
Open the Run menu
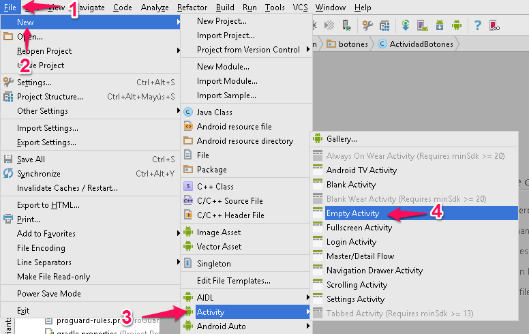250,7
